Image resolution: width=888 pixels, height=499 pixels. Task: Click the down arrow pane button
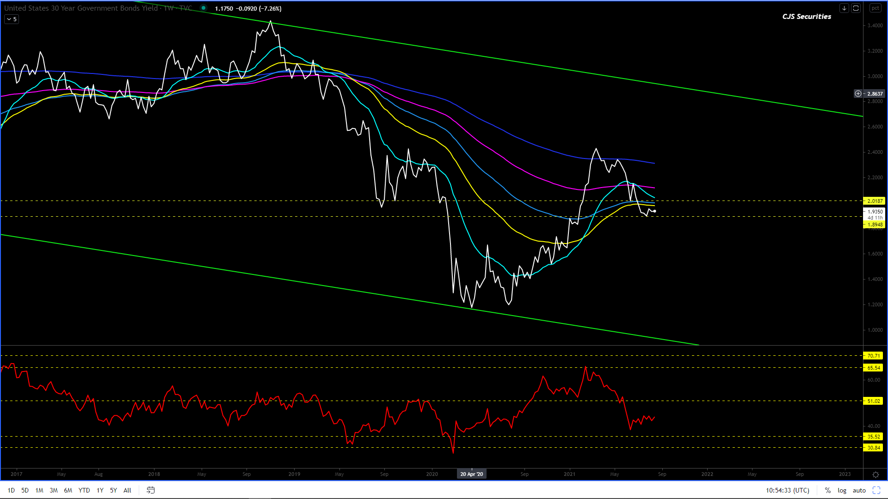[x=844, y=8]
